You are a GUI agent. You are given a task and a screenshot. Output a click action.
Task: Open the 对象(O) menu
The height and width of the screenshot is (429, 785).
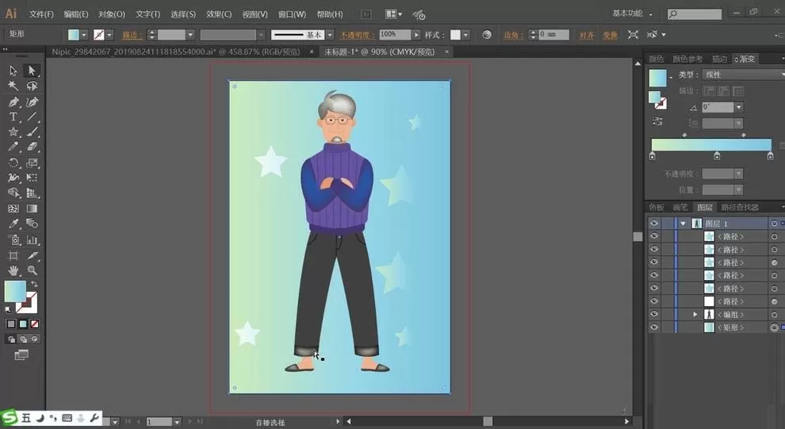[112, 14]
